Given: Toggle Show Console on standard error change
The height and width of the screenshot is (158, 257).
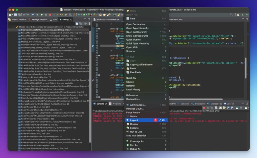Looking at the screenshot, I should click(x=232, y=108).
